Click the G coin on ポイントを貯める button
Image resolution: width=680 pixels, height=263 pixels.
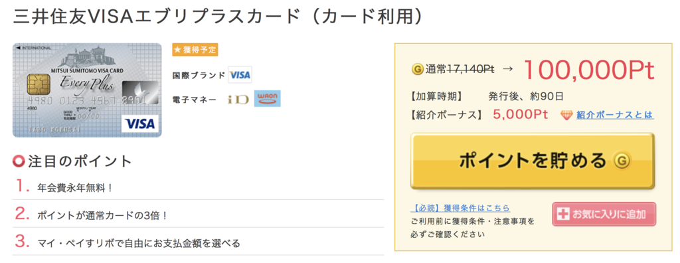click(622, 161)
